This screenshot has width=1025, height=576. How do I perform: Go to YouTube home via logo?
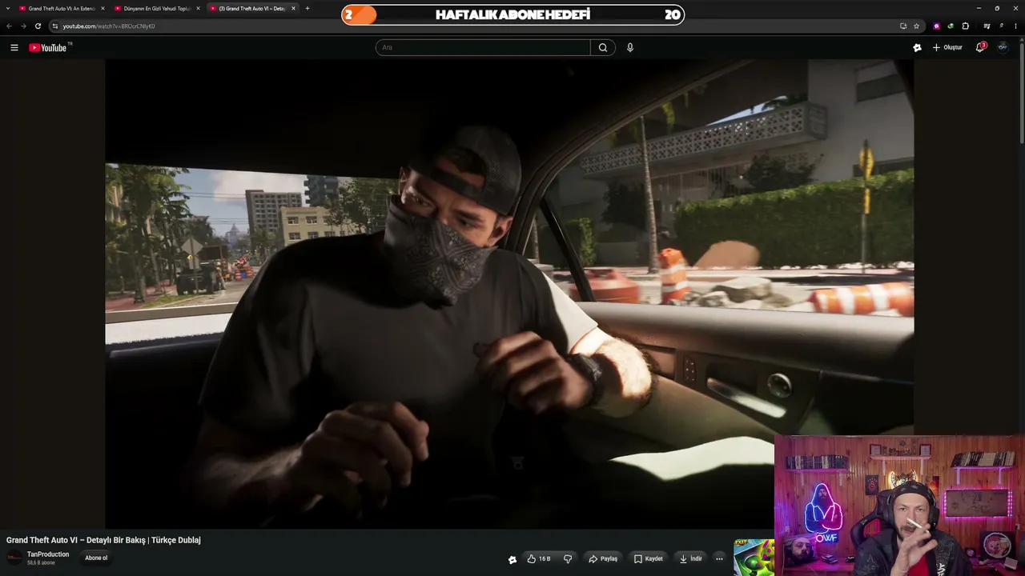[50, 48]
